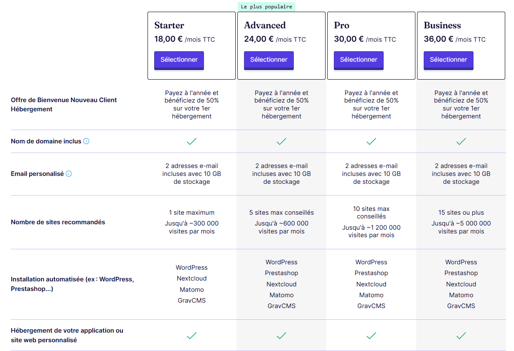
Task: Choose the Business plan button
Action: [x=448, y=60]
